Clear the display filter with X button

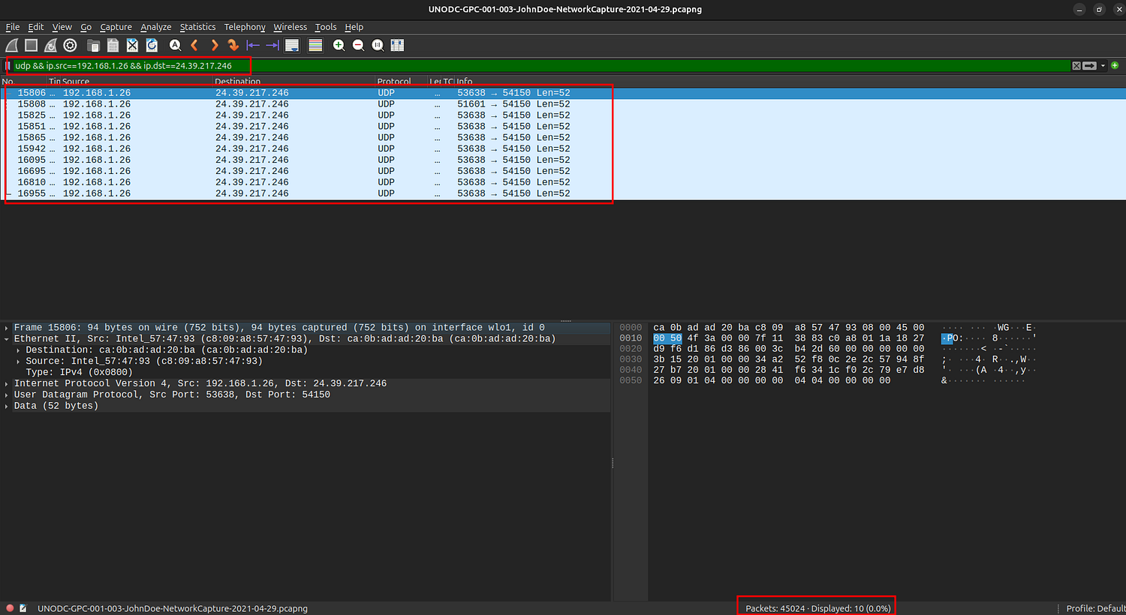coord(1076,66)
